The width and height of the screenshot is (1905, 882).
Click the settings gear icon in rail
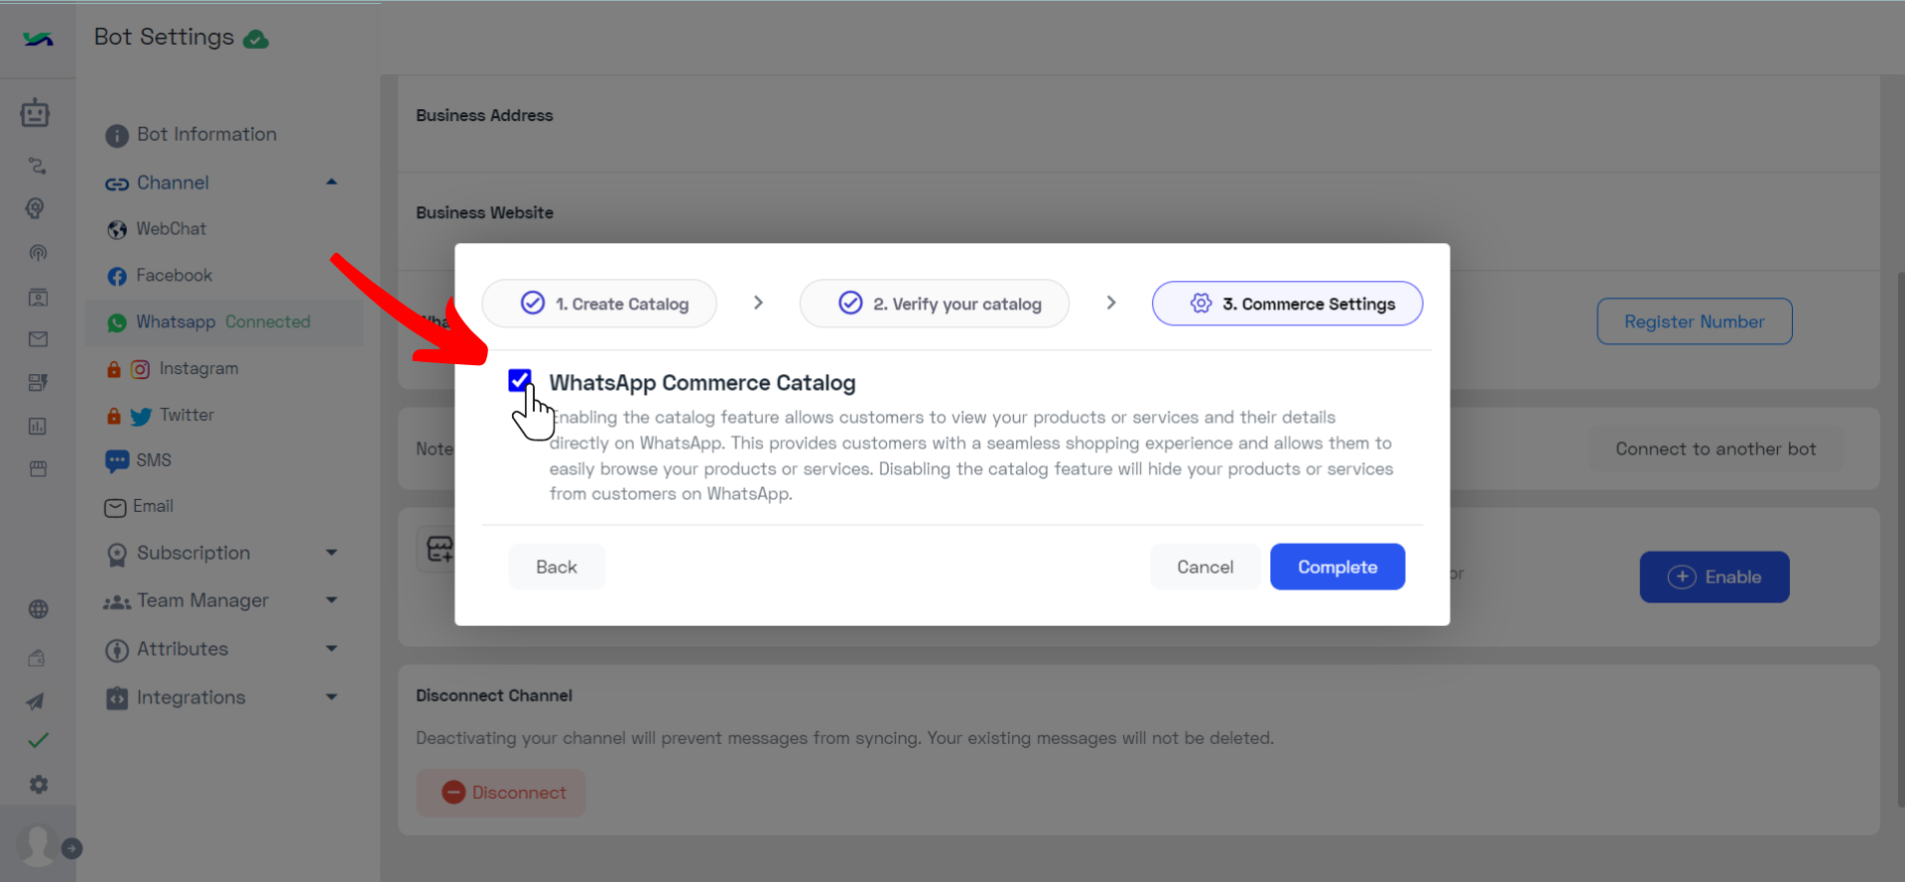click(x=38, y=784)
